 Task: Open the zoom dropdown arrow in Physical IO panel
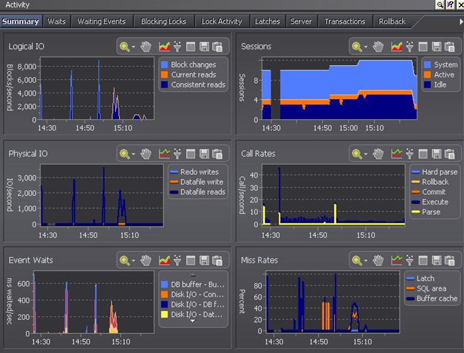(134, 154)
